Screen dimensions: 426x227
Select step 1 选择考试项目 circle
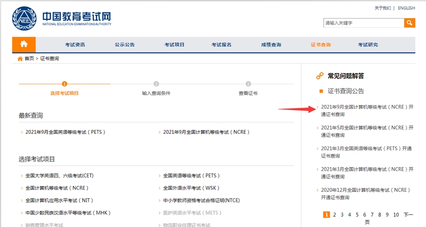(64, 84)
